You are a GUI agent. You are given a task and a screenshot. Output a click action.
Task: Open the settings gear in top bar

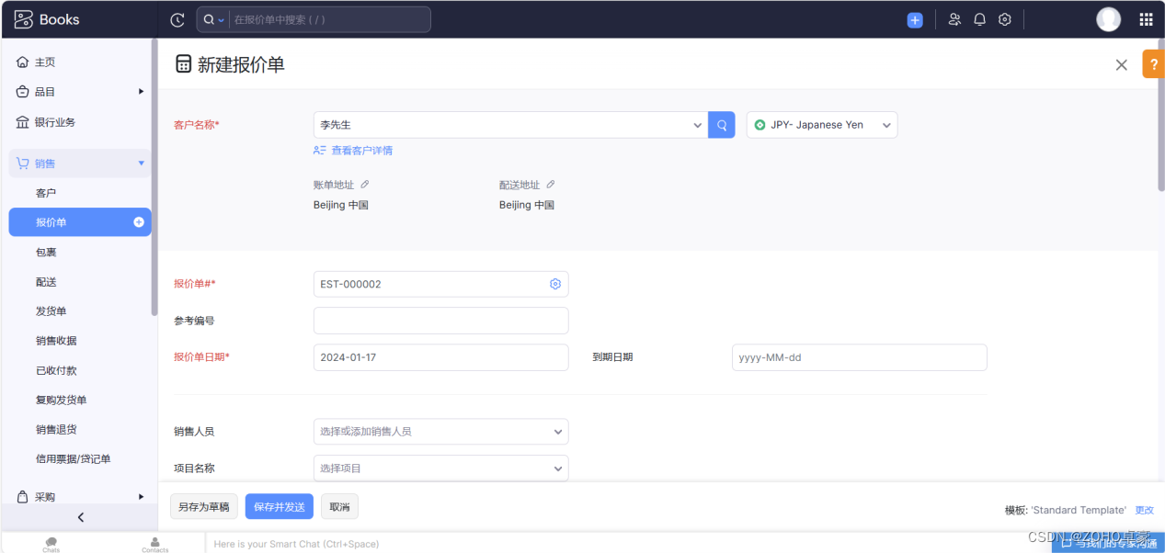pyautogui.click(x=1005, y=19)
